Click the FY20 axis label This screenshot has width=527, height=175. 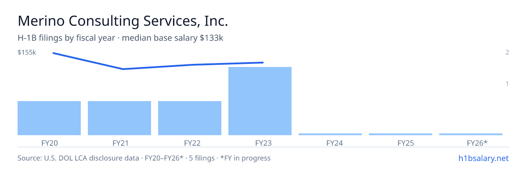[x=49, y=143]
